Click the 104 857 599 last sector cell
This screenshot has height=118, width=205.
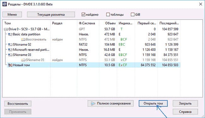[x=170, y=29]
